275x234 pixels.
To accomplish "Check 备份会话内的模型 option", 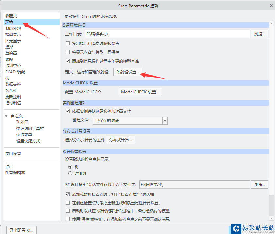I will coord(68,211).
